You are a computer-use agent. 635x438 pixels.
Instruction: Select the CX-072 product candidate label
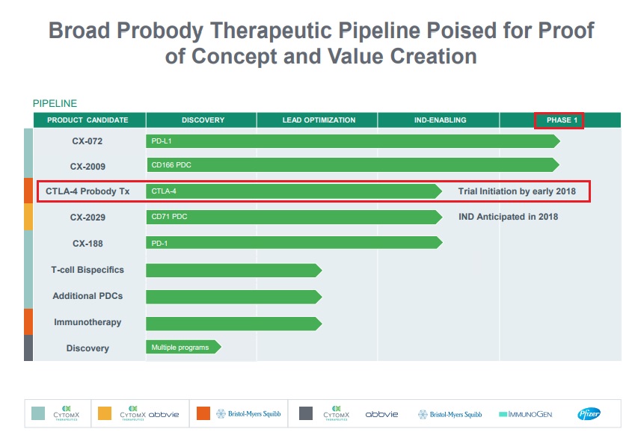tap(87, 141)
